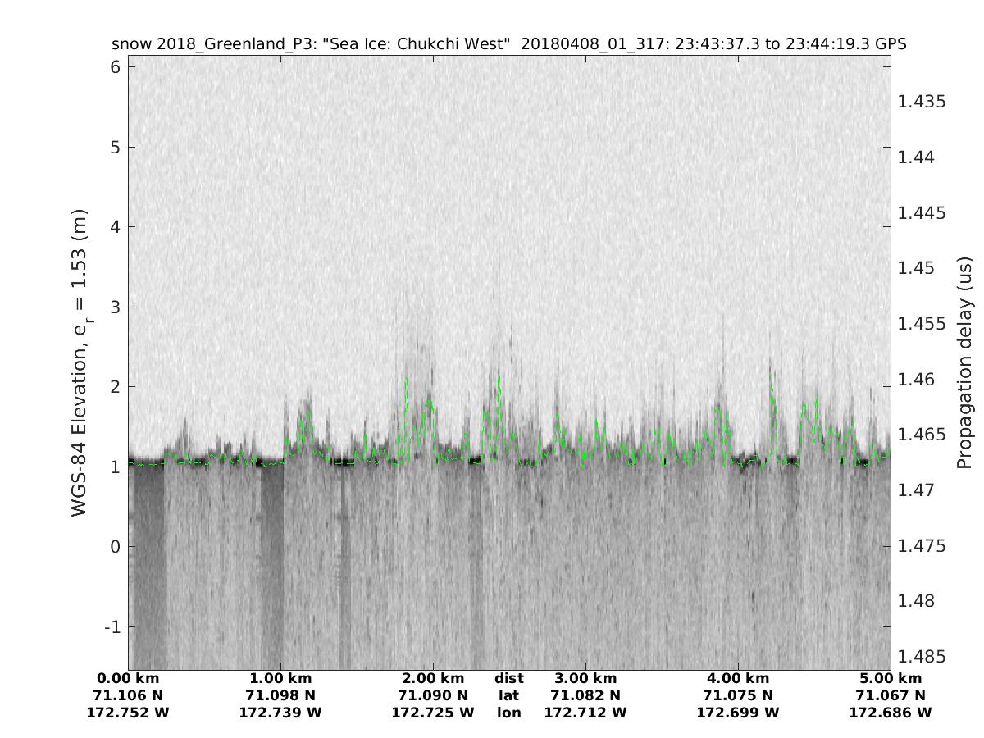Click the "lat" row label under the axis
Viewport: 984px width, 738px height.
pyautogui.click(x=508, y=695)
